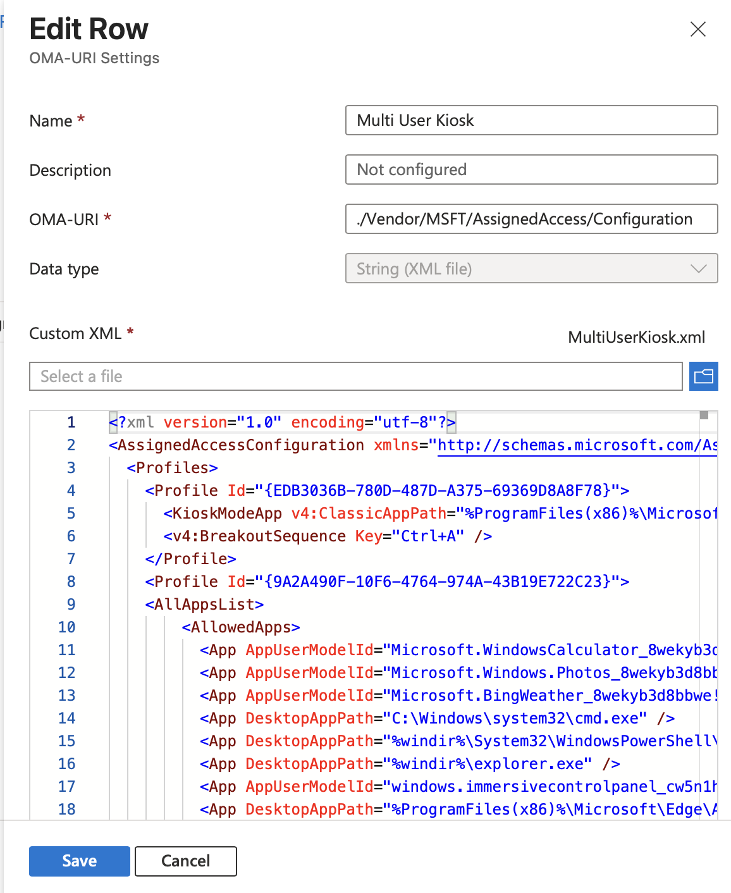Click line number 1 in editor
This screenshot has height=893, width=731.
click(x=71, y=422)
